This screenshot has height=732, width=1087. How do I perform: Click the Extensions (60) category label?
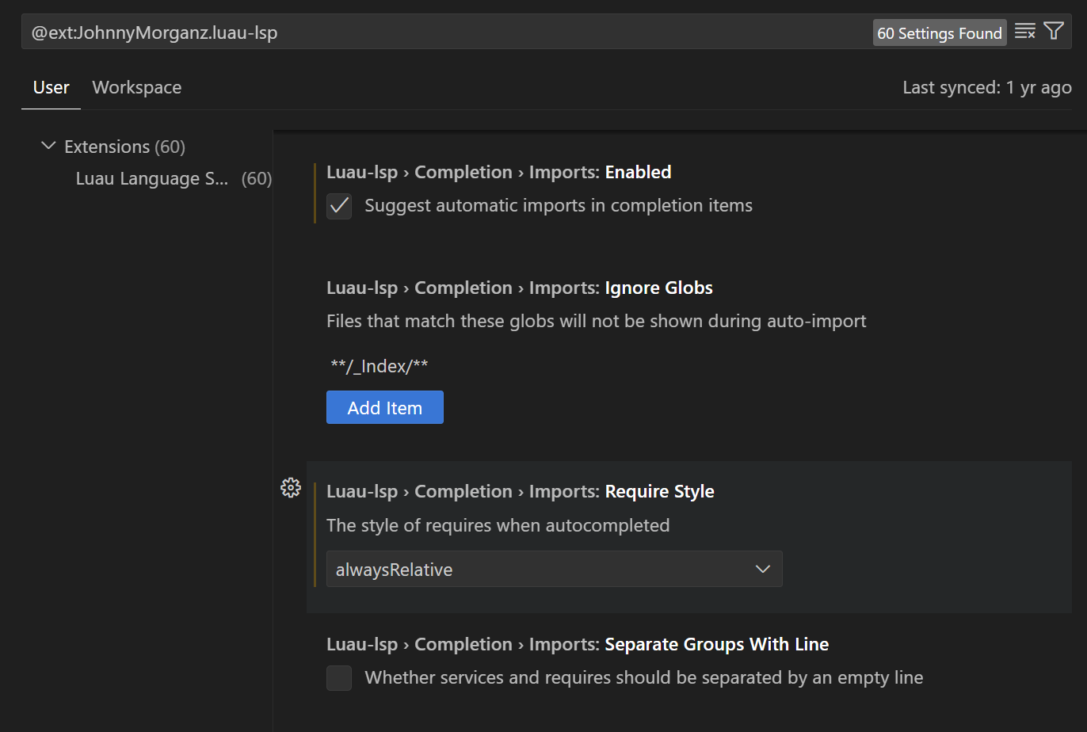coord(124,147)
